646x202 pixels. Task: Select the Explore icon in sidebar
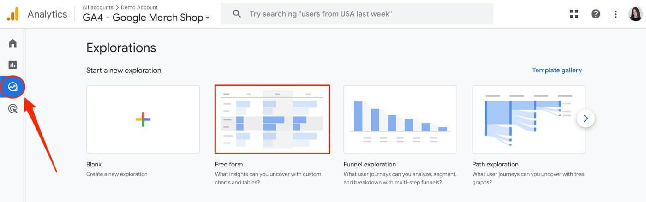coord(12,87)
